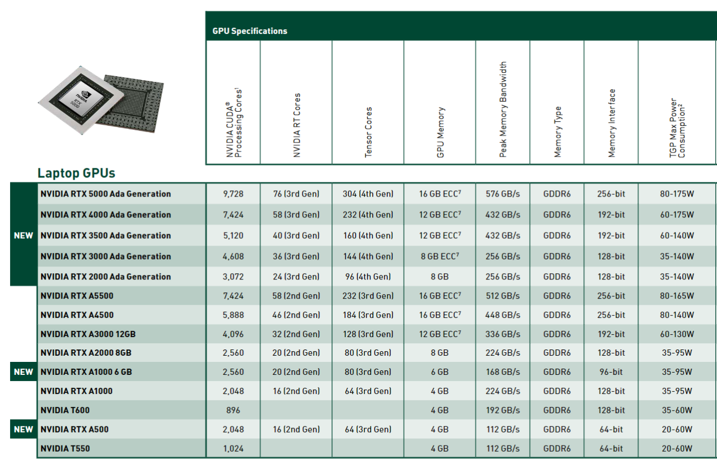Select the NVIDIA RTX 5000 Ada Generation row
717x459 pixels.
click(105, 194)
